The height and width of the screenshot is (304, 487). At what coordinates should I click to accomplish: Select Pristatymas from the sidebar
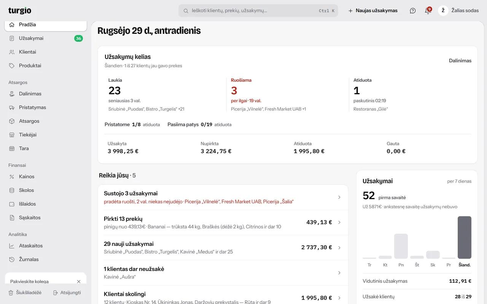(x=46, y=108)
